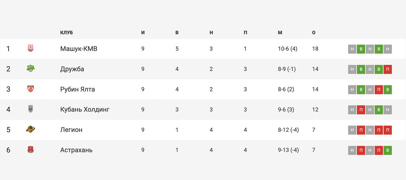
Task: Click the Астрахань red club crest
Action: click(x=31, y=149)
